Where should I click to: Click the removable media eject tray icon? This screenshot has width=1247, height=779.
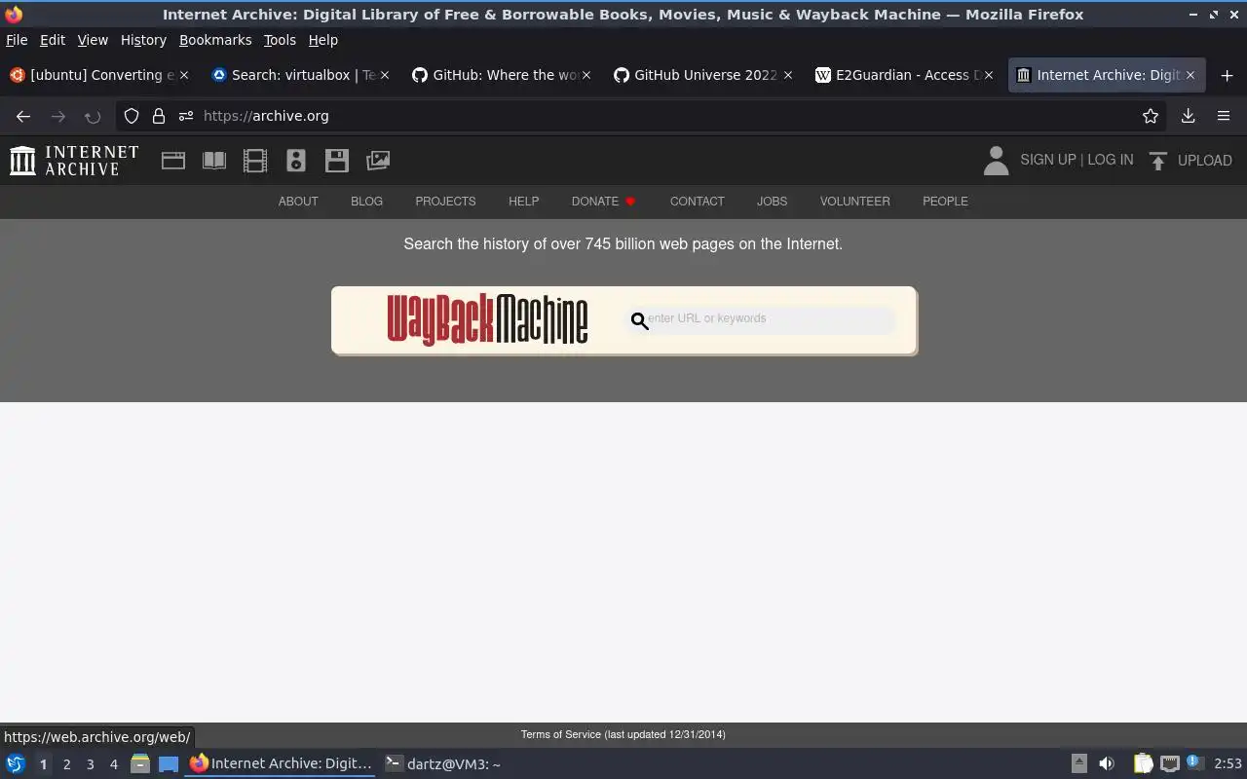coord(1079,764)
